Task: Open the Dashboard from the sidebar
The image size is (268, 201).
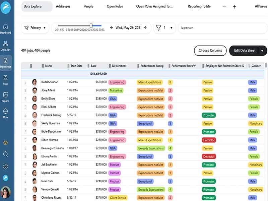Action: click(x=5, y=28)
